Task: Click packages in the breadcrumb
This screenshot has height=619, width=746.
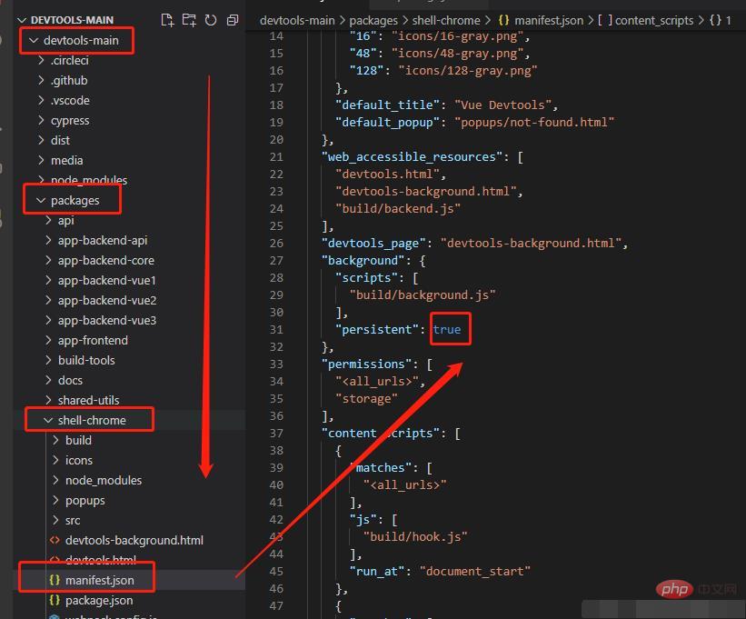Action: tap(373, 21)
